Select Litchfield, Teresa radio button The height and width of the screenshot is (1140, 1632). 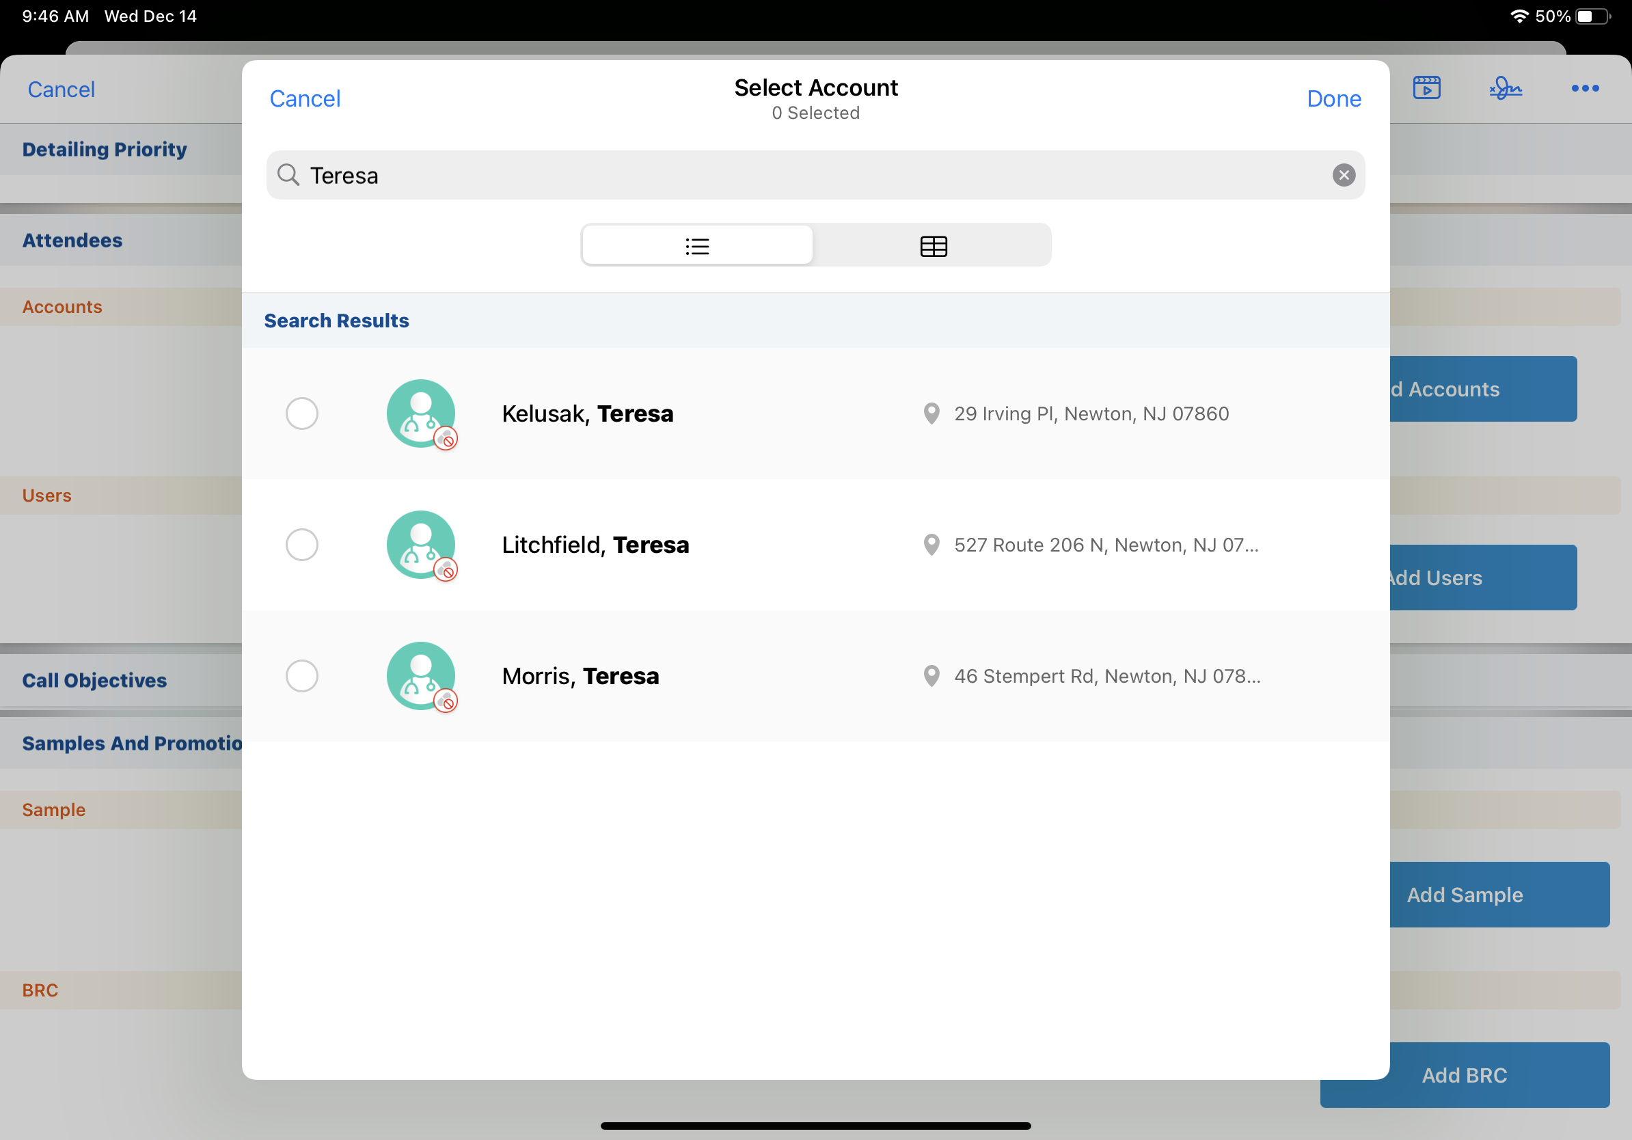[301, 545]
